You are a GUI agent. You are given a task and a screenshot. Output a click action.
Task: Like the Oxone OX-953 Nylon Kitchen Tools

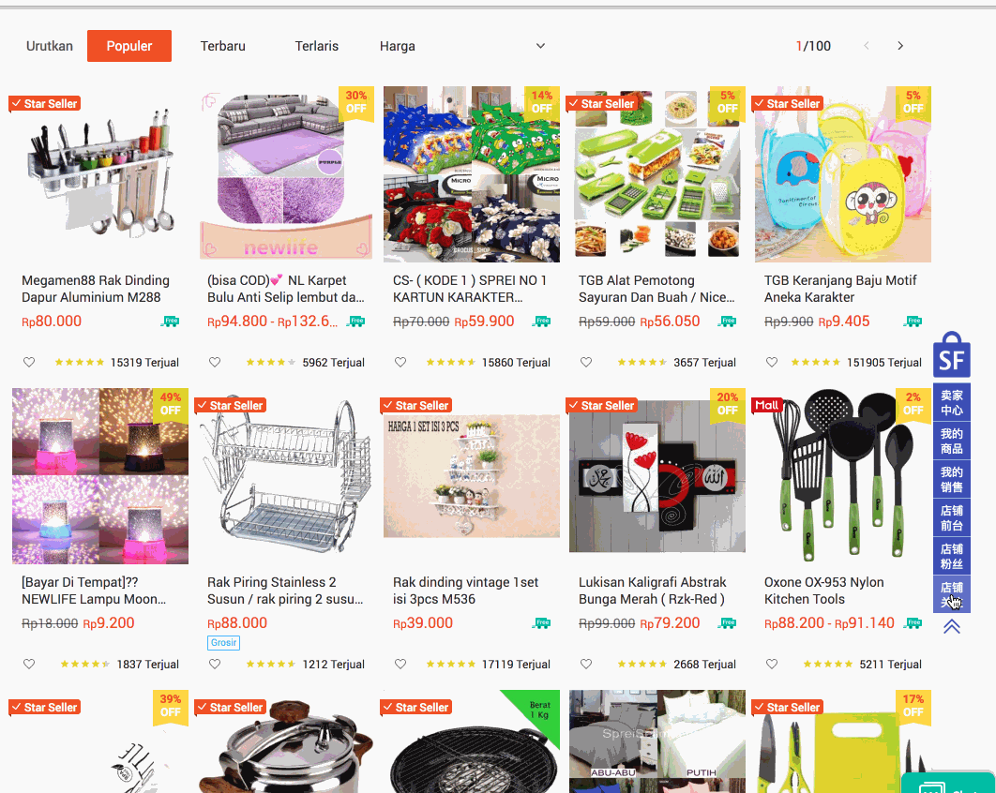coord(772,664)
